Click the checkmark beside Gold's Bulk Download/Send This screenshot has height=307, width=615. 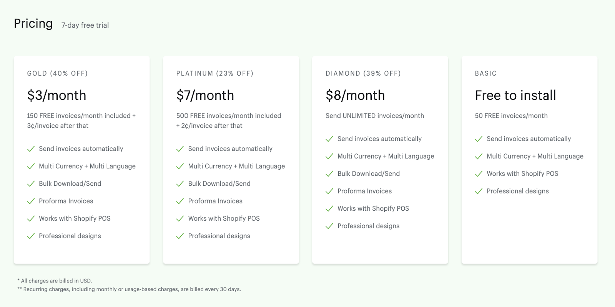31,184
